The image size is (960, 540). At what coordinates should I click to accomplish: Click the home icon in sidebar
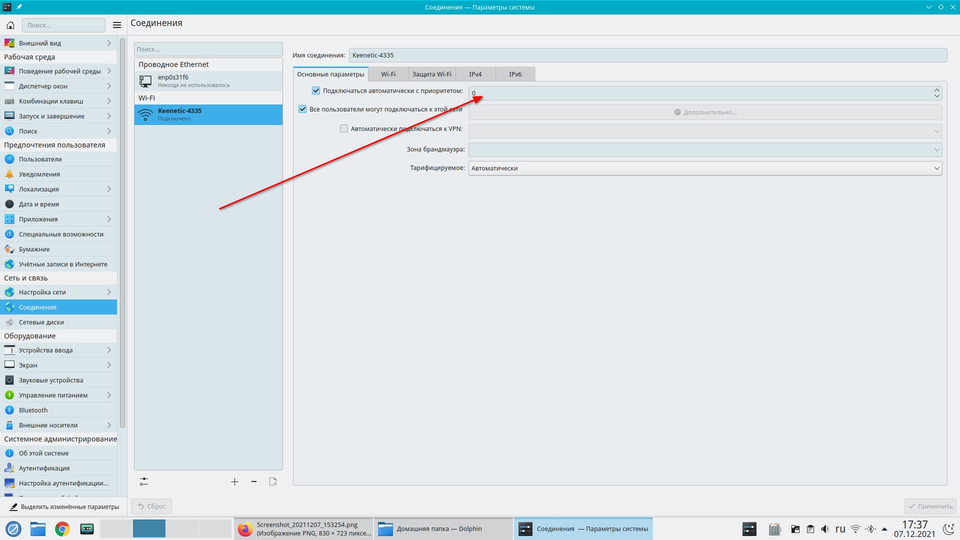(x=10, y=25)
